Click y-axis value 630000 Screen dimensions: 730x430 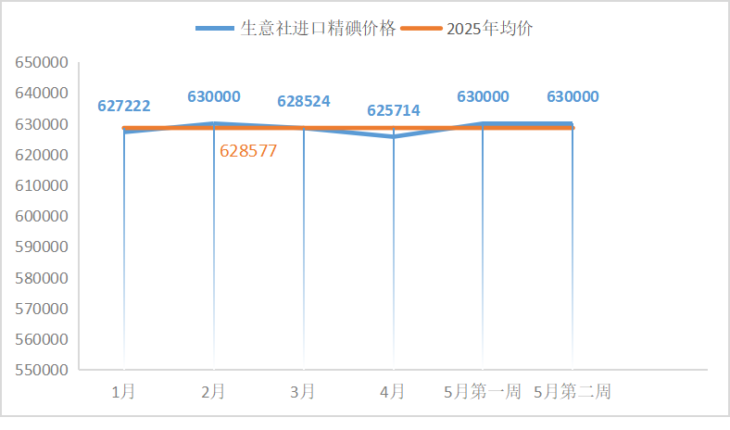tap(42, 124)
